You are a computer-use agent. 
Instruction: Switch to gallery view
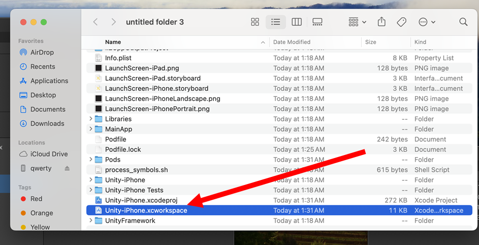point(317,22)
